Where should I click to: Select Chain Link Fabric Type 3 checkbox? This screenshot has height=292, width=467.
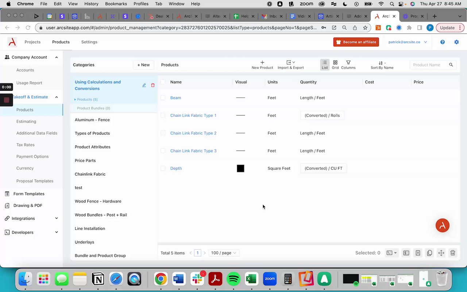click(x=163, y=151)
